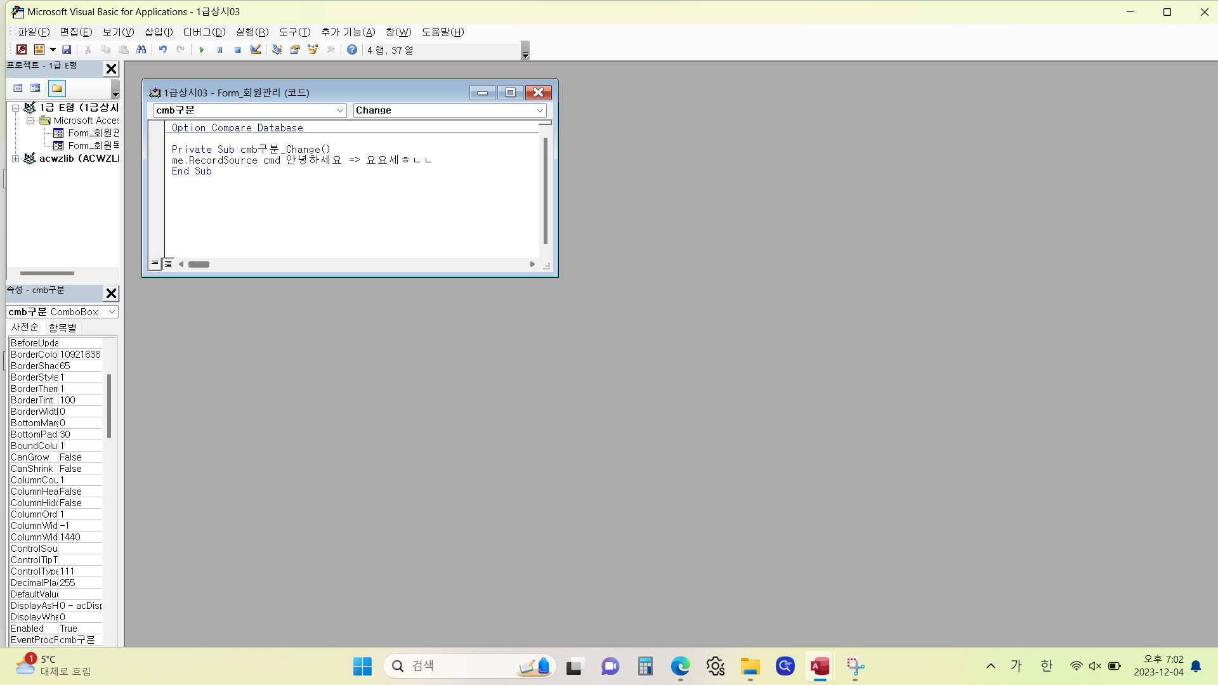The height and width of the screenshot is (685, 1218).
Task: Click the horizontal scrollbar thumb in code window
Action: pos(199,264)
